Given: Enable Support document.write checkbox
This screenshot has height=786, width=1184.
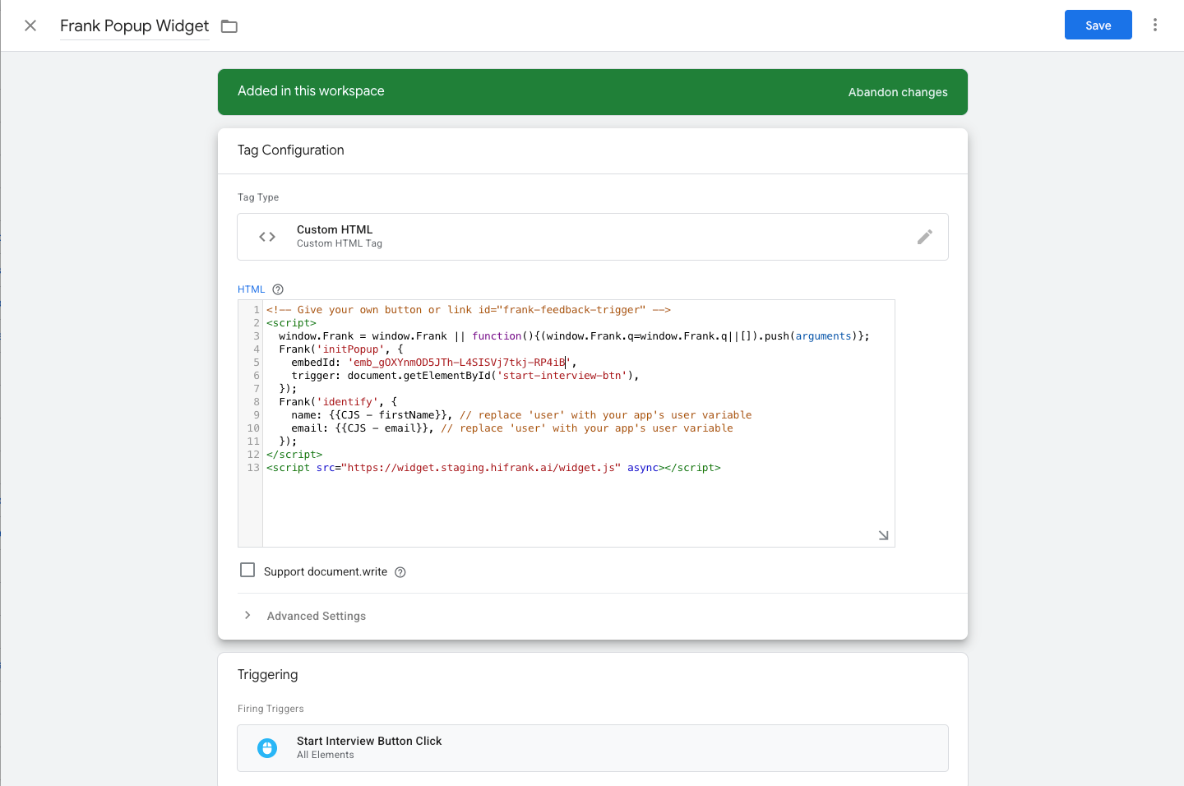Looking at the screenshot, I should [247, 570].
